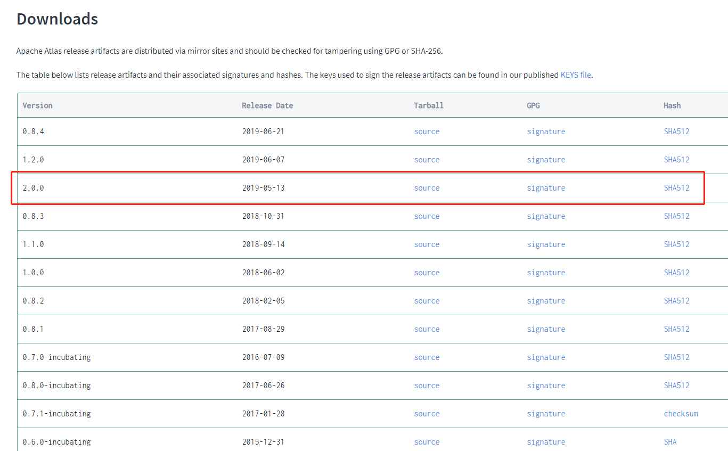This screenshot has width=728, height=451.
Task: Click the signature link for version 0.8.2
Action: pos(546,300)
